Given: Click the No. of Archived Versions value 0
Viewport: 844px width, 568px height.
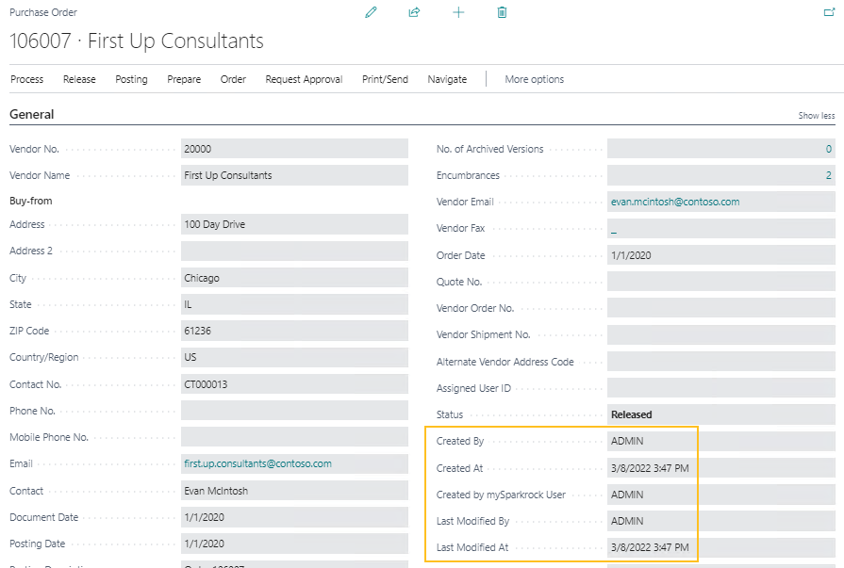Looking at the screenshot, I should [828, 149].
